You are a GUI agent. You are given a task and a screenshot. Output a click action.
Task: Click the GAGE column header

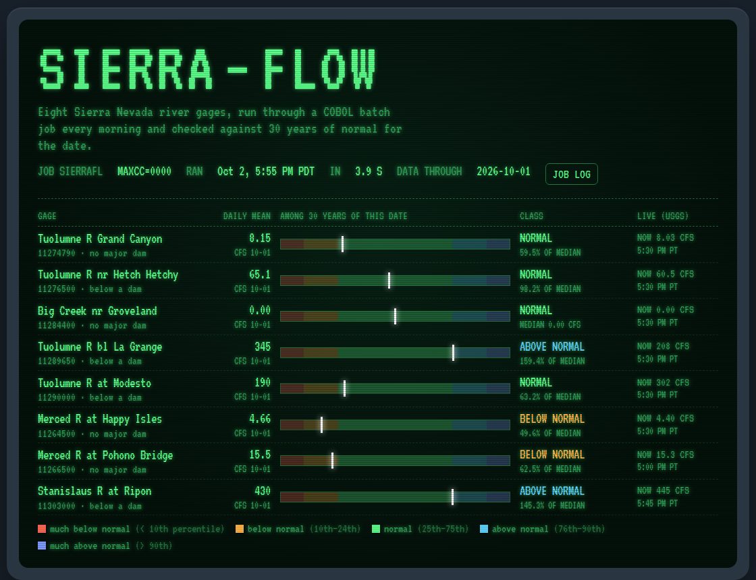tap(47, 216)
